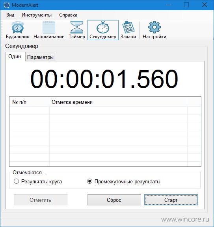Screen dimensions: 214x227
Task: Start the stopwatch with Старт button
Action: [171, 200]
